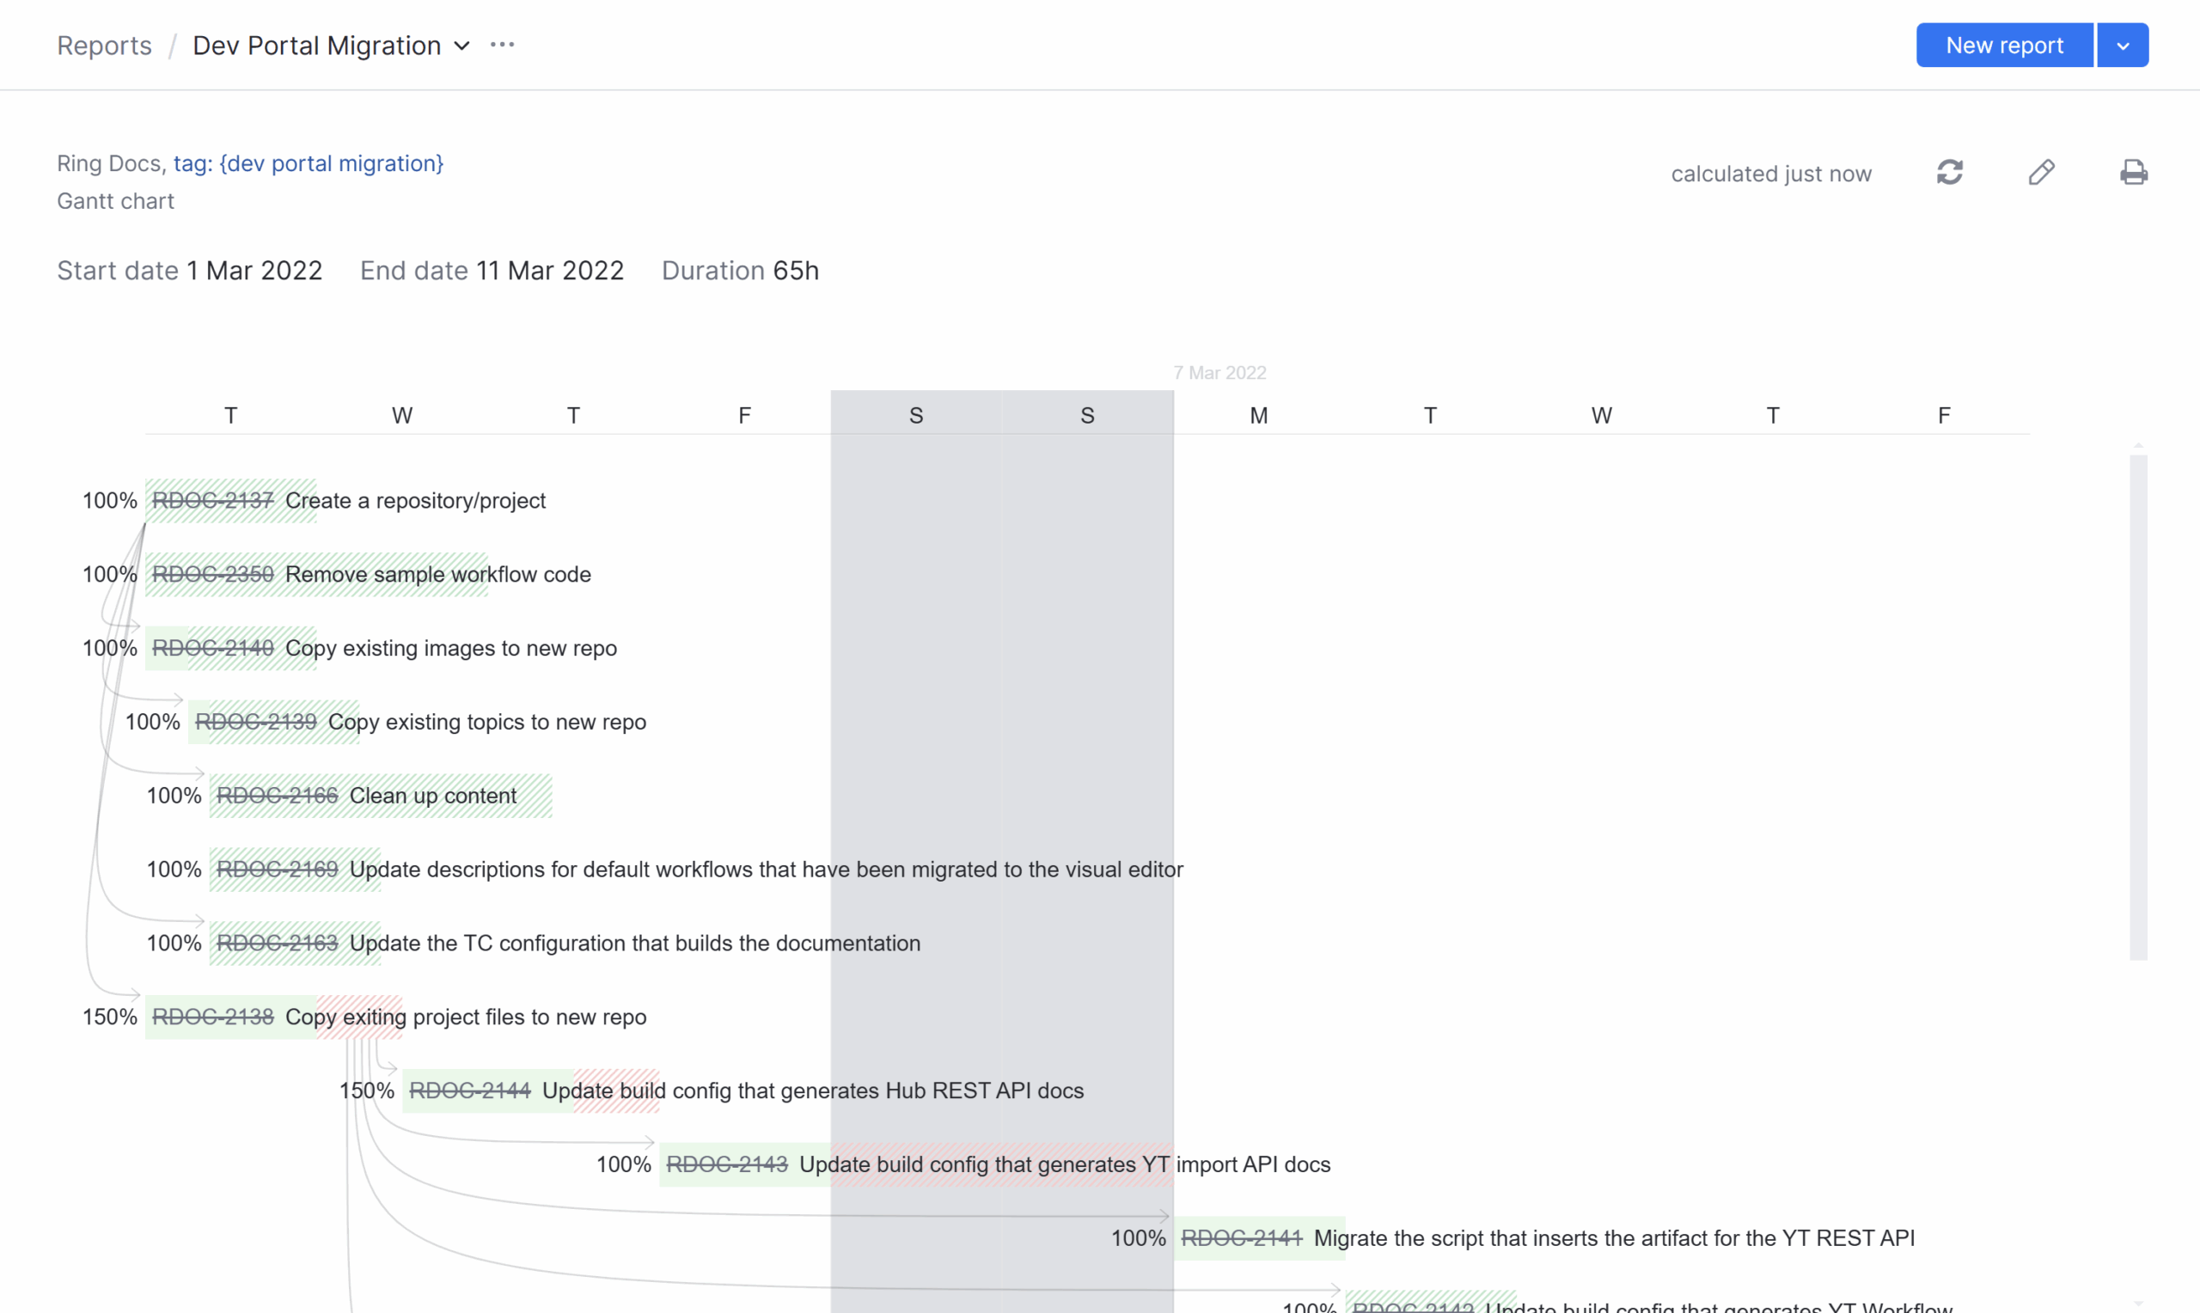Click the calculated just now status text
This screenshot has height=1313, width=2200.
pos(1770,173)
